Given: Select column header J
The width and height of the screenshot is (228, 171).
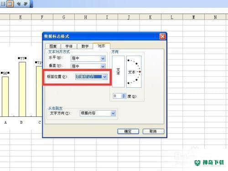Looking at the screenshot, I should [x=129, y=17].
